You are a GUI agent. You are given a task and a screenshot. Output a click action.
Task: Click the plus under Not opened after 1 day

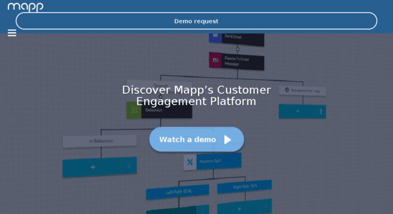pyautogui.click(x=297, y=111)
